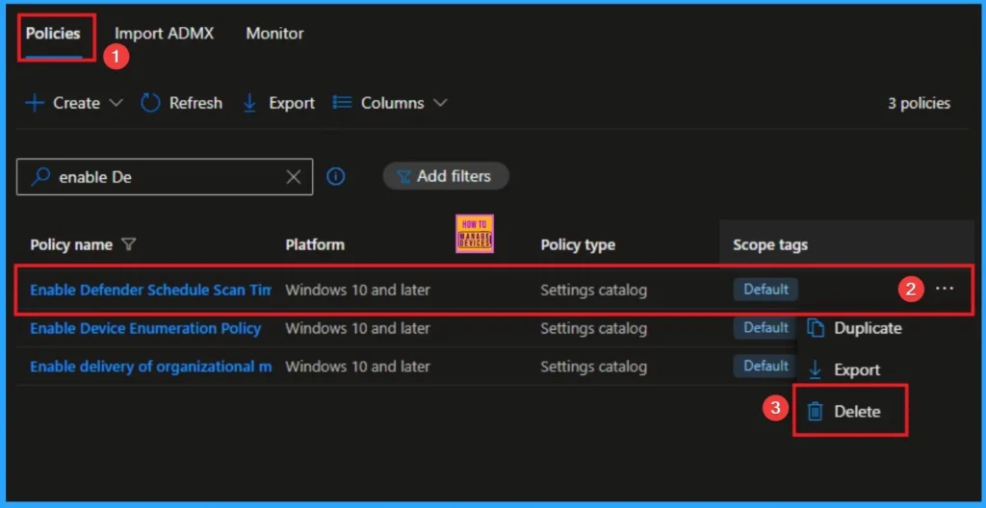Click the toolbar Export label
The width and height of the screenshot is (986, 508).
click(x=292, y=103)
